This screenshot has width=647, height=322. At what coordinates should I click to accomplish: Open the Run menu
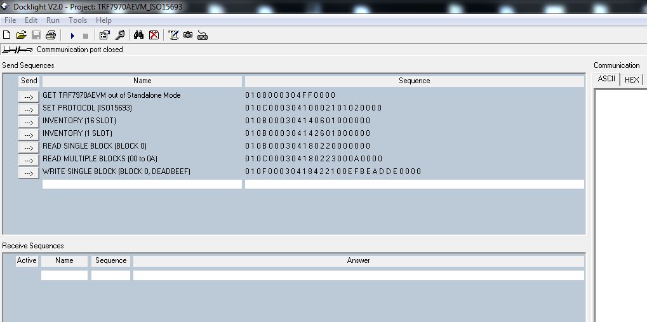click(x=53, y=20)
